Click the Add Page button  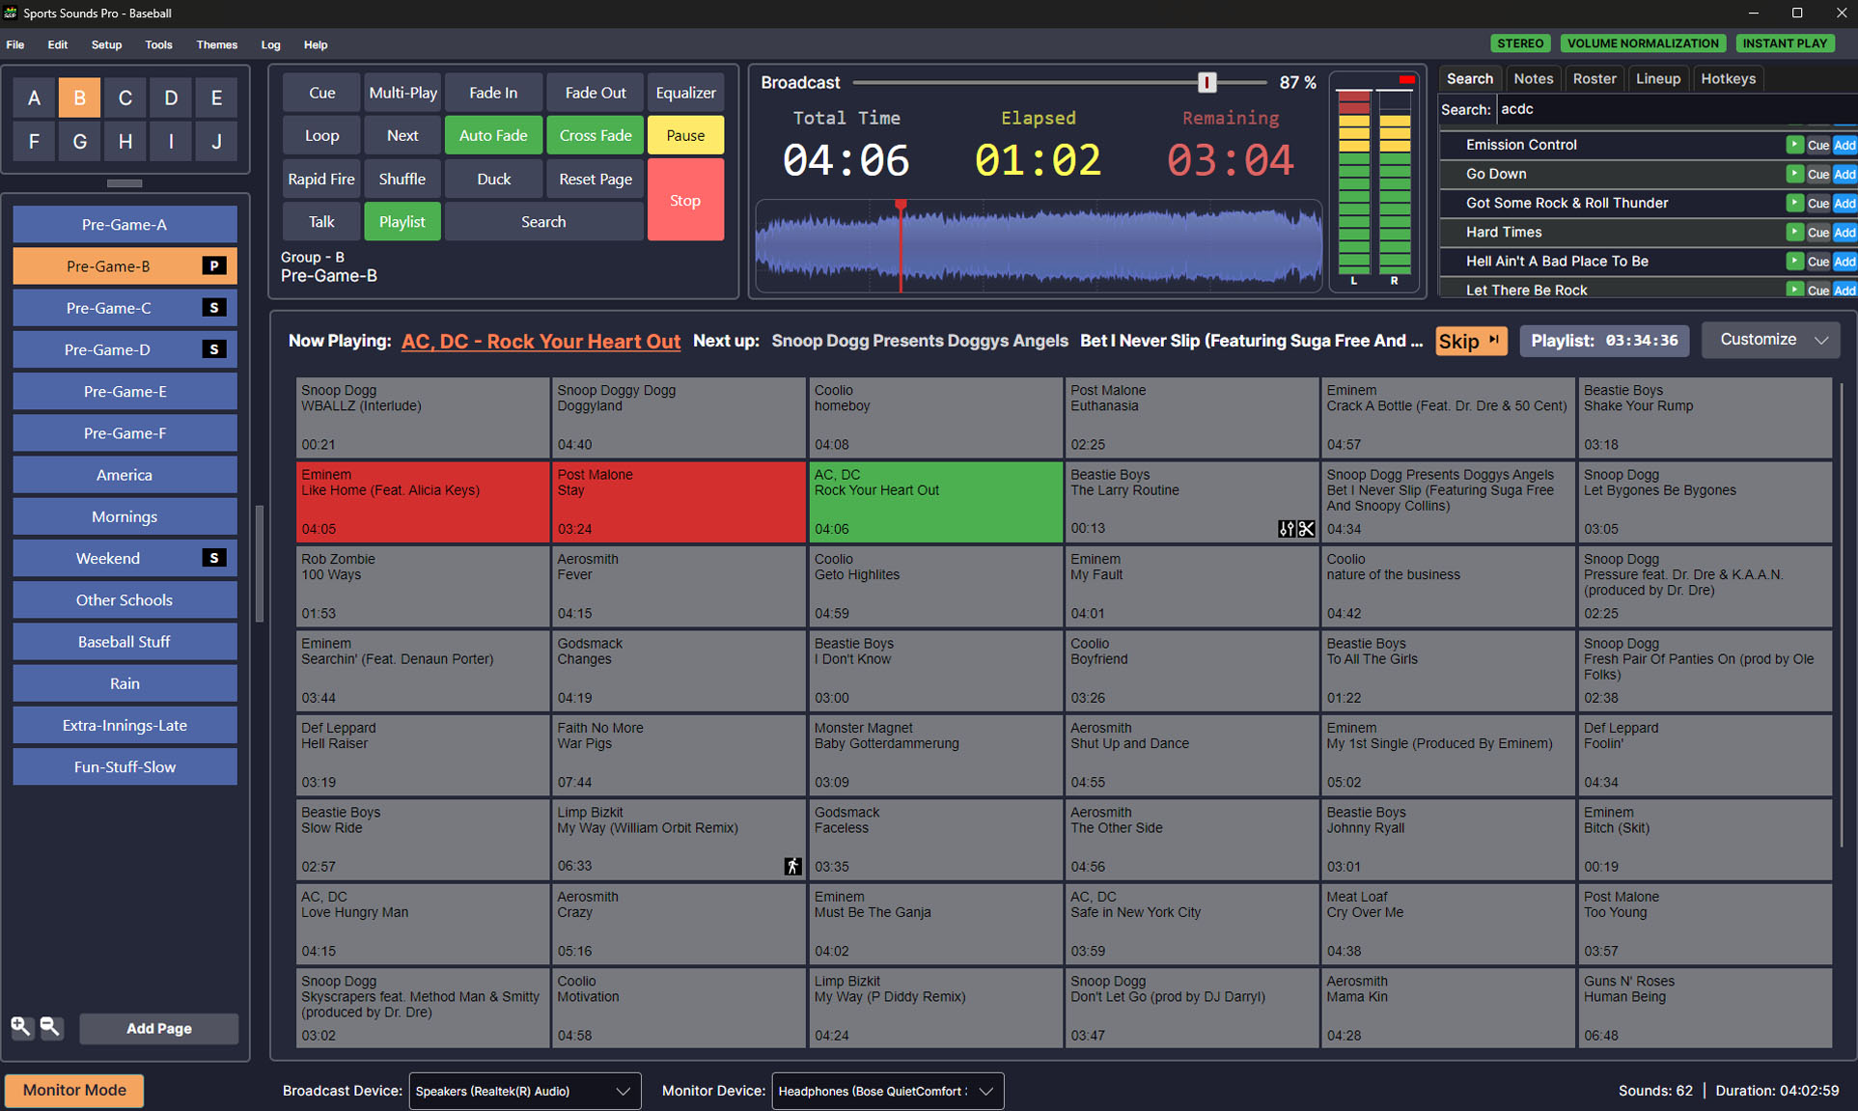coord(158,1028)
